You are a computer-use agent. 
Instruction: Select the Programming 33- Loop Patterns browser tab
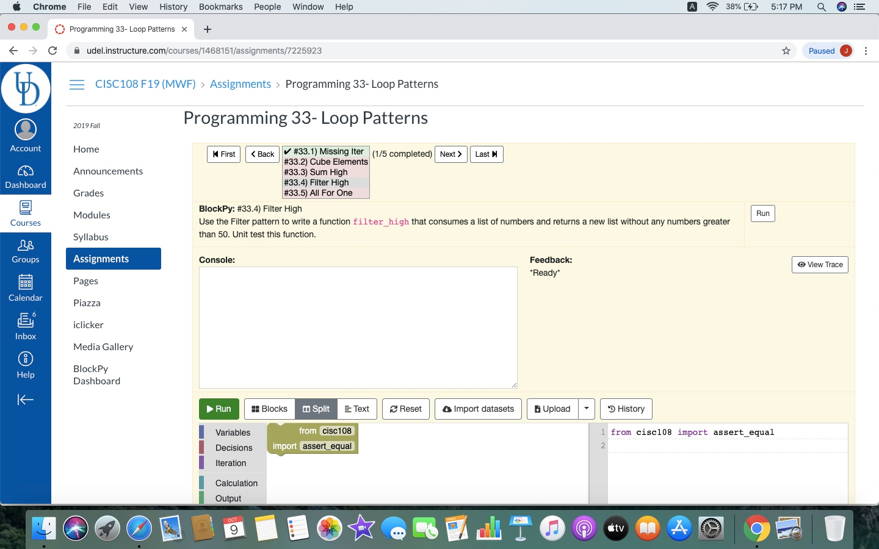(x=121, y=29)
